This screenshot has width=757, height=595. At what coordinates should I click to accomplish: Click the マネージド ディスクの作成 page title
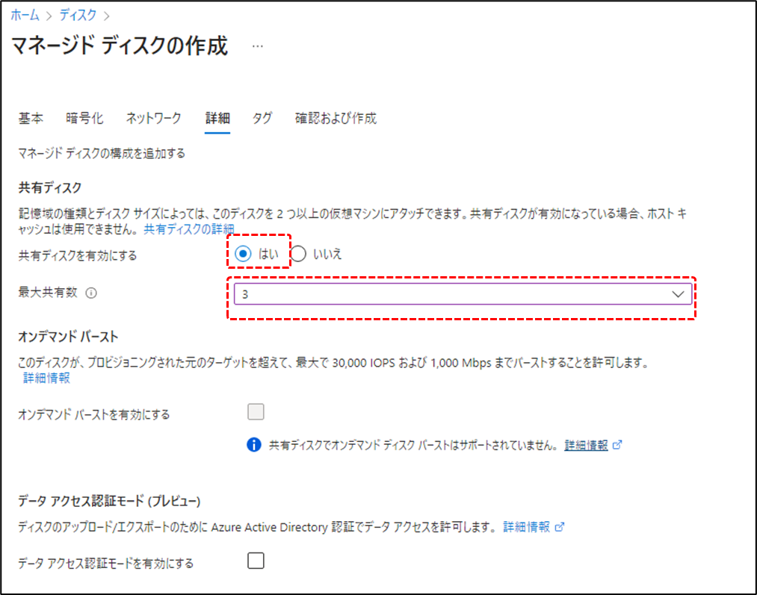click(x=120, y=46)
